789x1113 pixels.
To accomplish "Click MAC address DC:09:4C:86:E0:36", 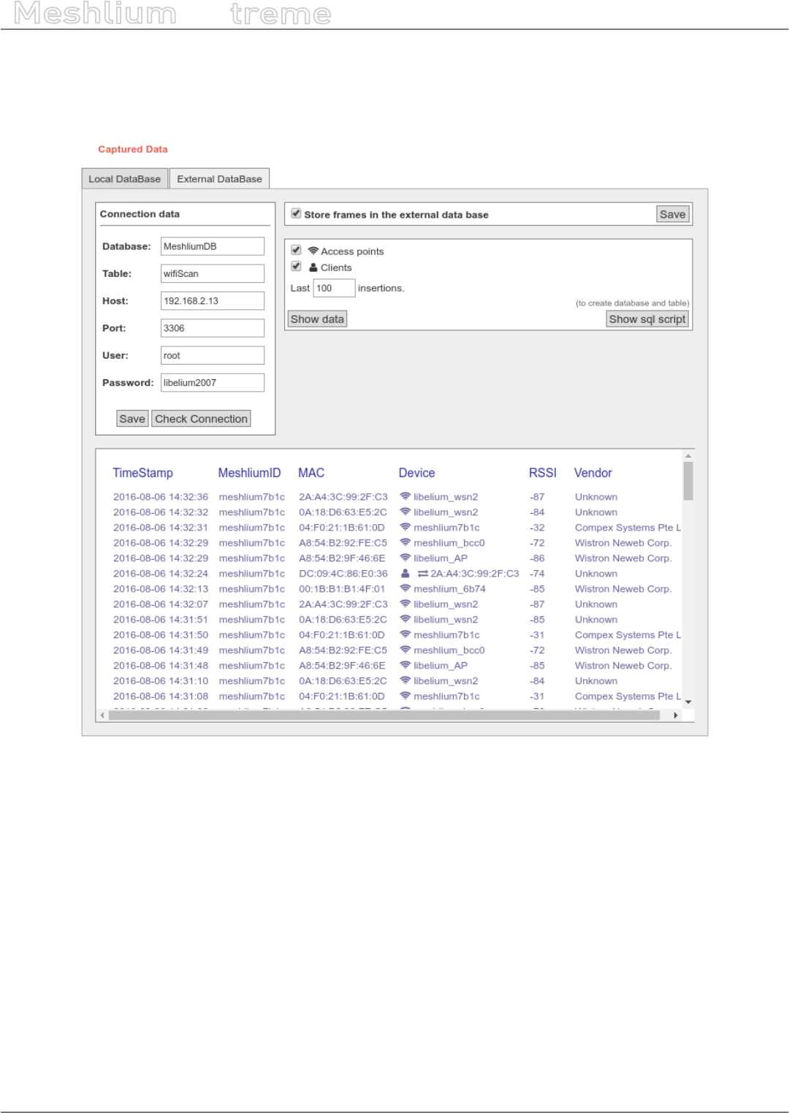I will click(343, 574).
